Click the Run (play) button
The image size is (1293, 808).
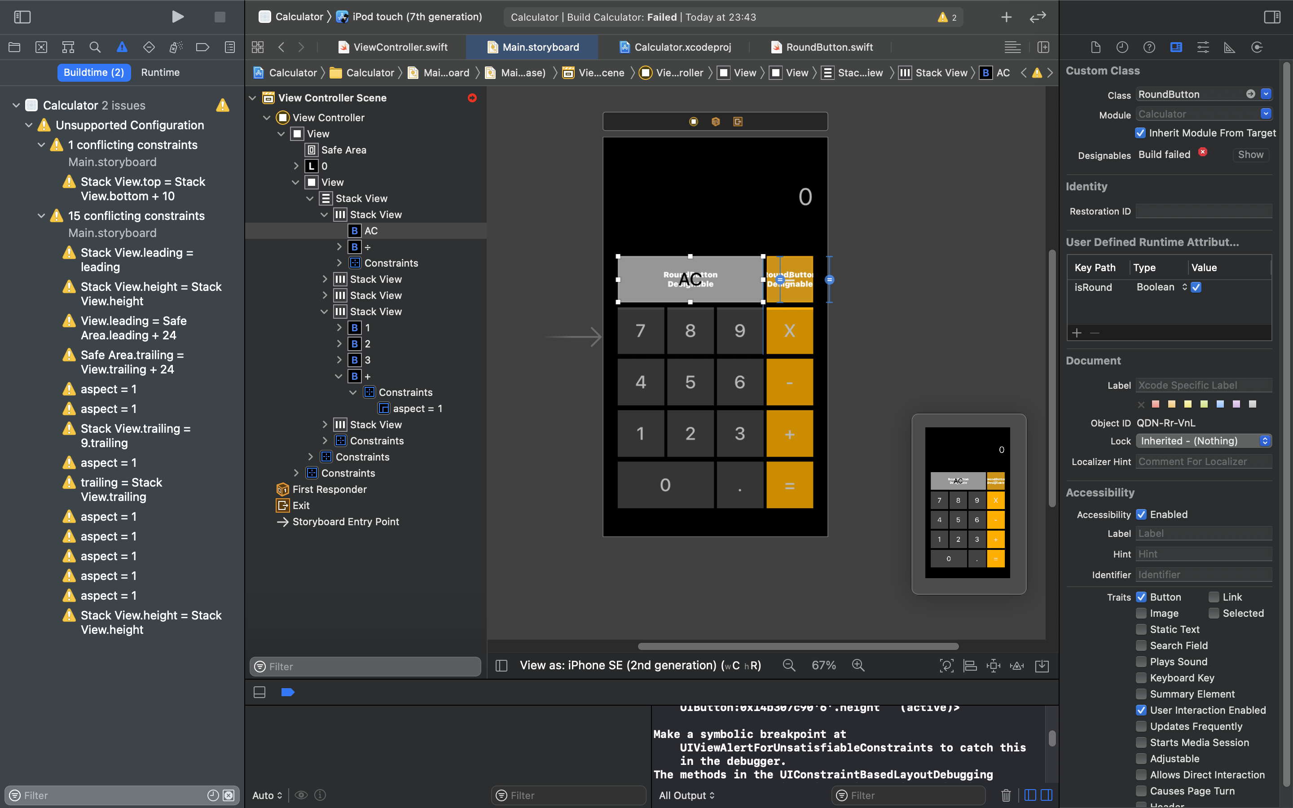coord(177,17)
